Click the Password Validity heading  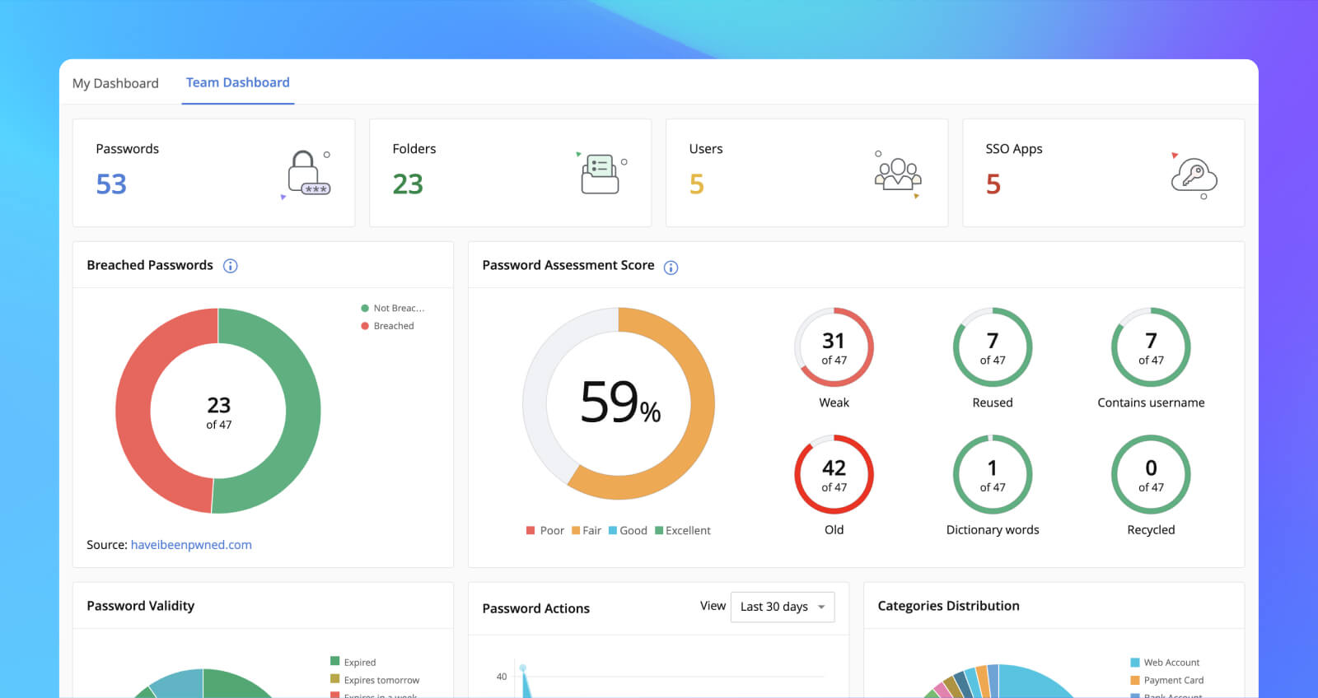click(141, 606)
